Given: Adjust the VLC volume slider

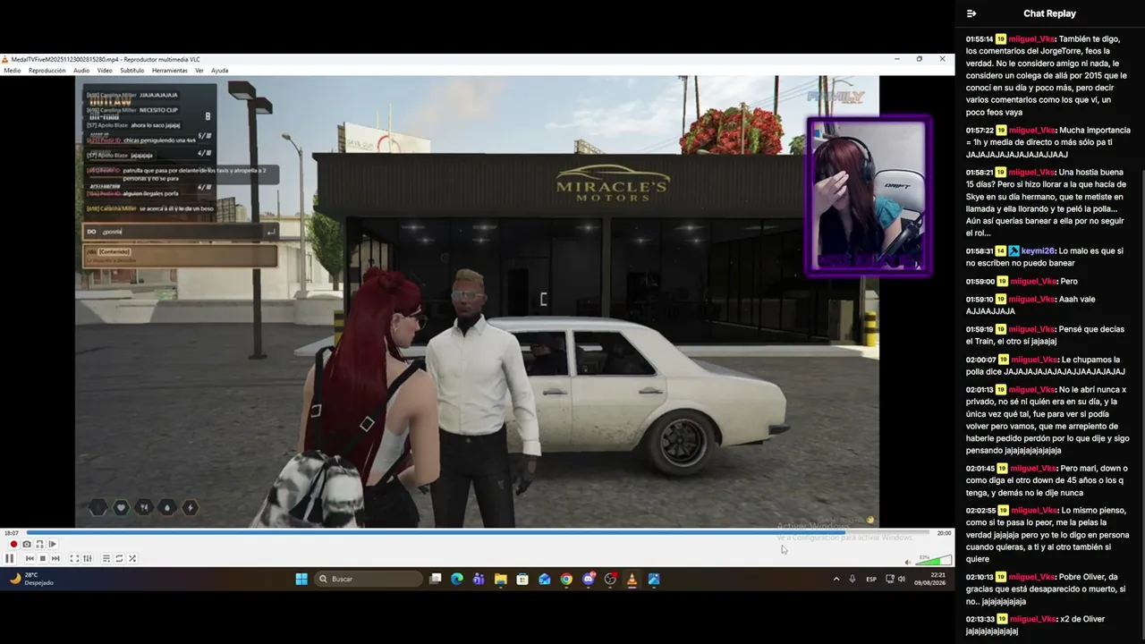Looking at the screenshot, I should (x=933, y=561).
